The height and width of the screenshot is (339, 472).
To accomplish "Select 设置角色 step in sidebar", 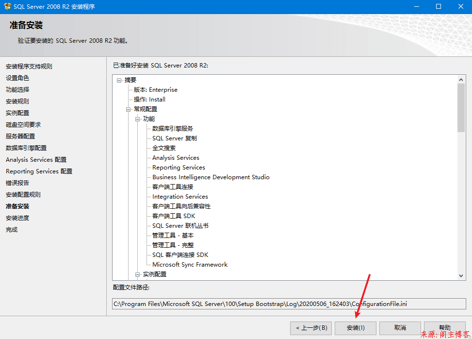I will pyautogui.click(x=17, y=78).
